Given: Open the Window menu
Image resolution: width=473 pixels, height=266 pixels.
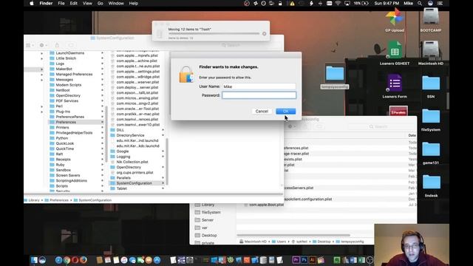Looking at the screenshot, I should click(116, 3).
